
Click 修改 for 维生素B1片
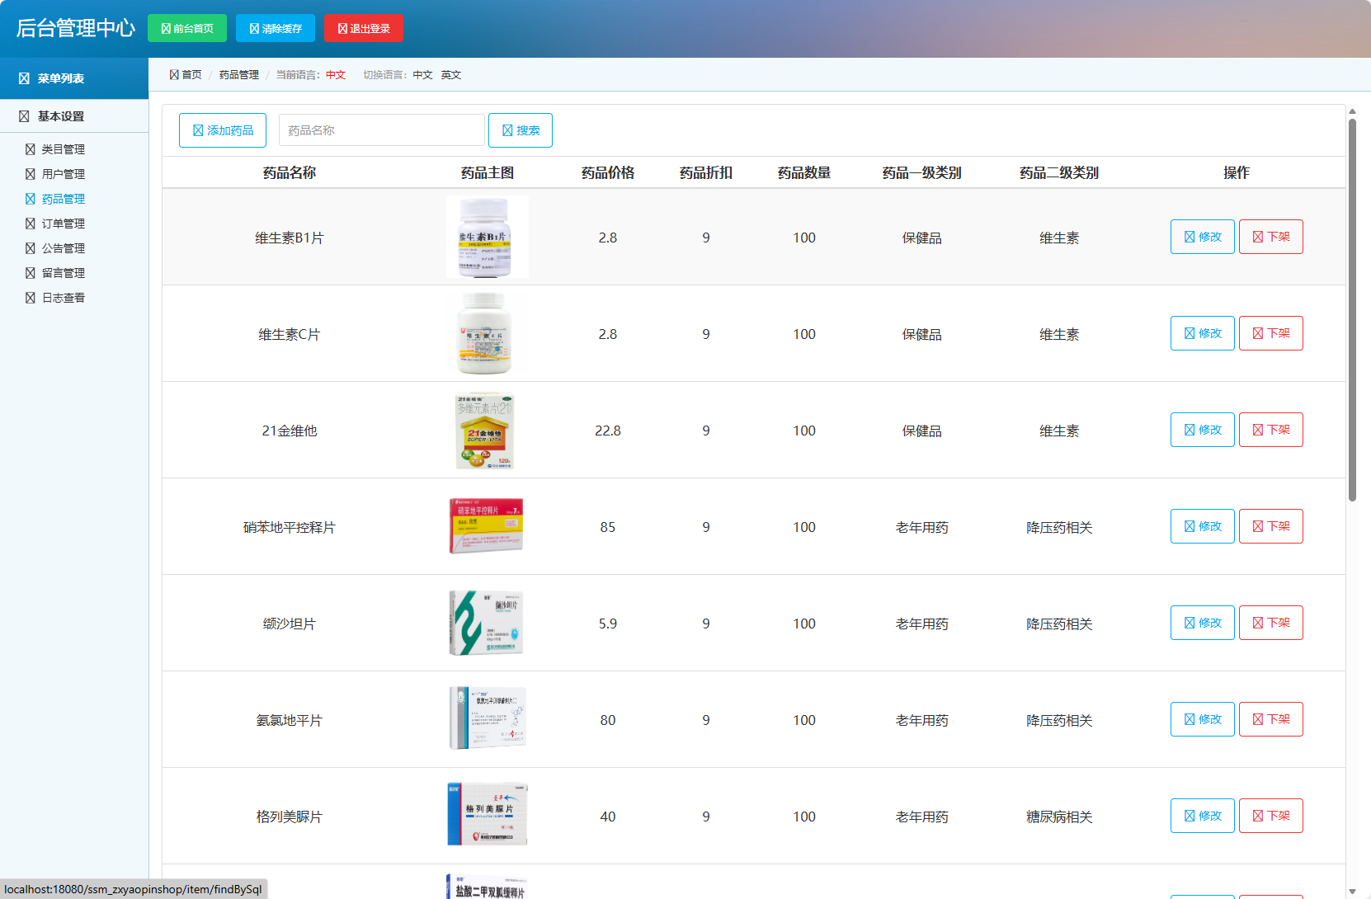pyautogui.click(x=1202, y=236)
